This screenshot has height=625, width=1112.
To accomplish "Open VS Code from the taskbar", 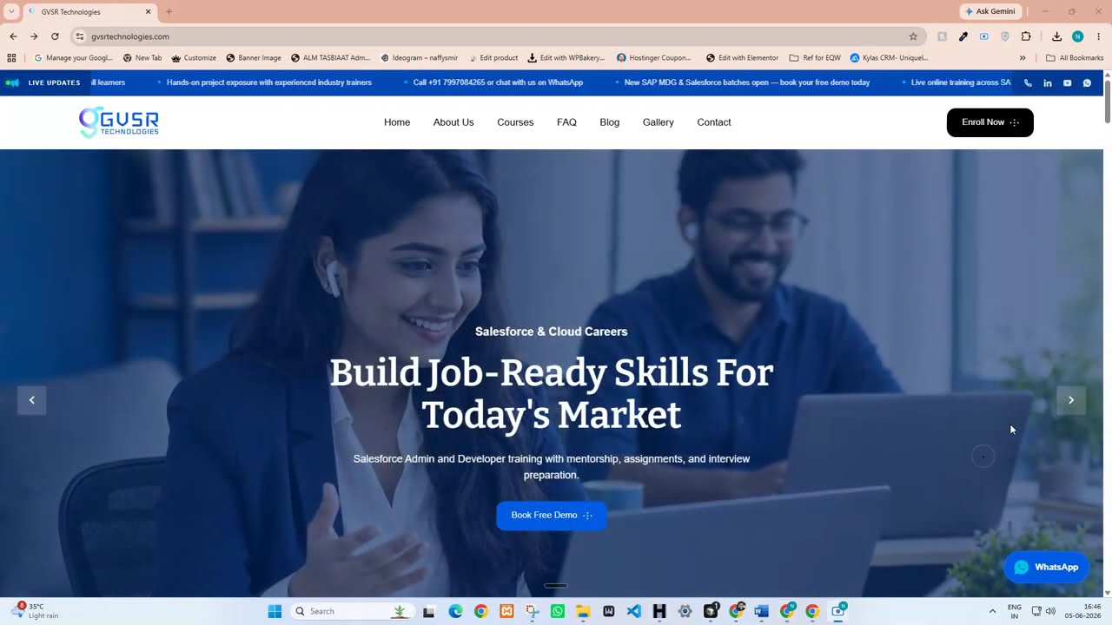I will 634,611.
